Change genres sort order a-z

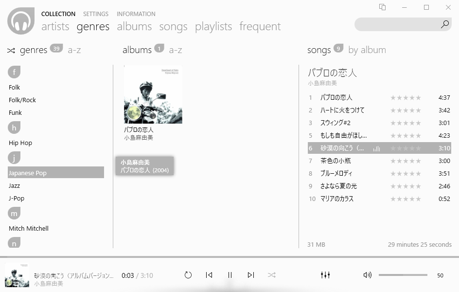tap(74, 50)
